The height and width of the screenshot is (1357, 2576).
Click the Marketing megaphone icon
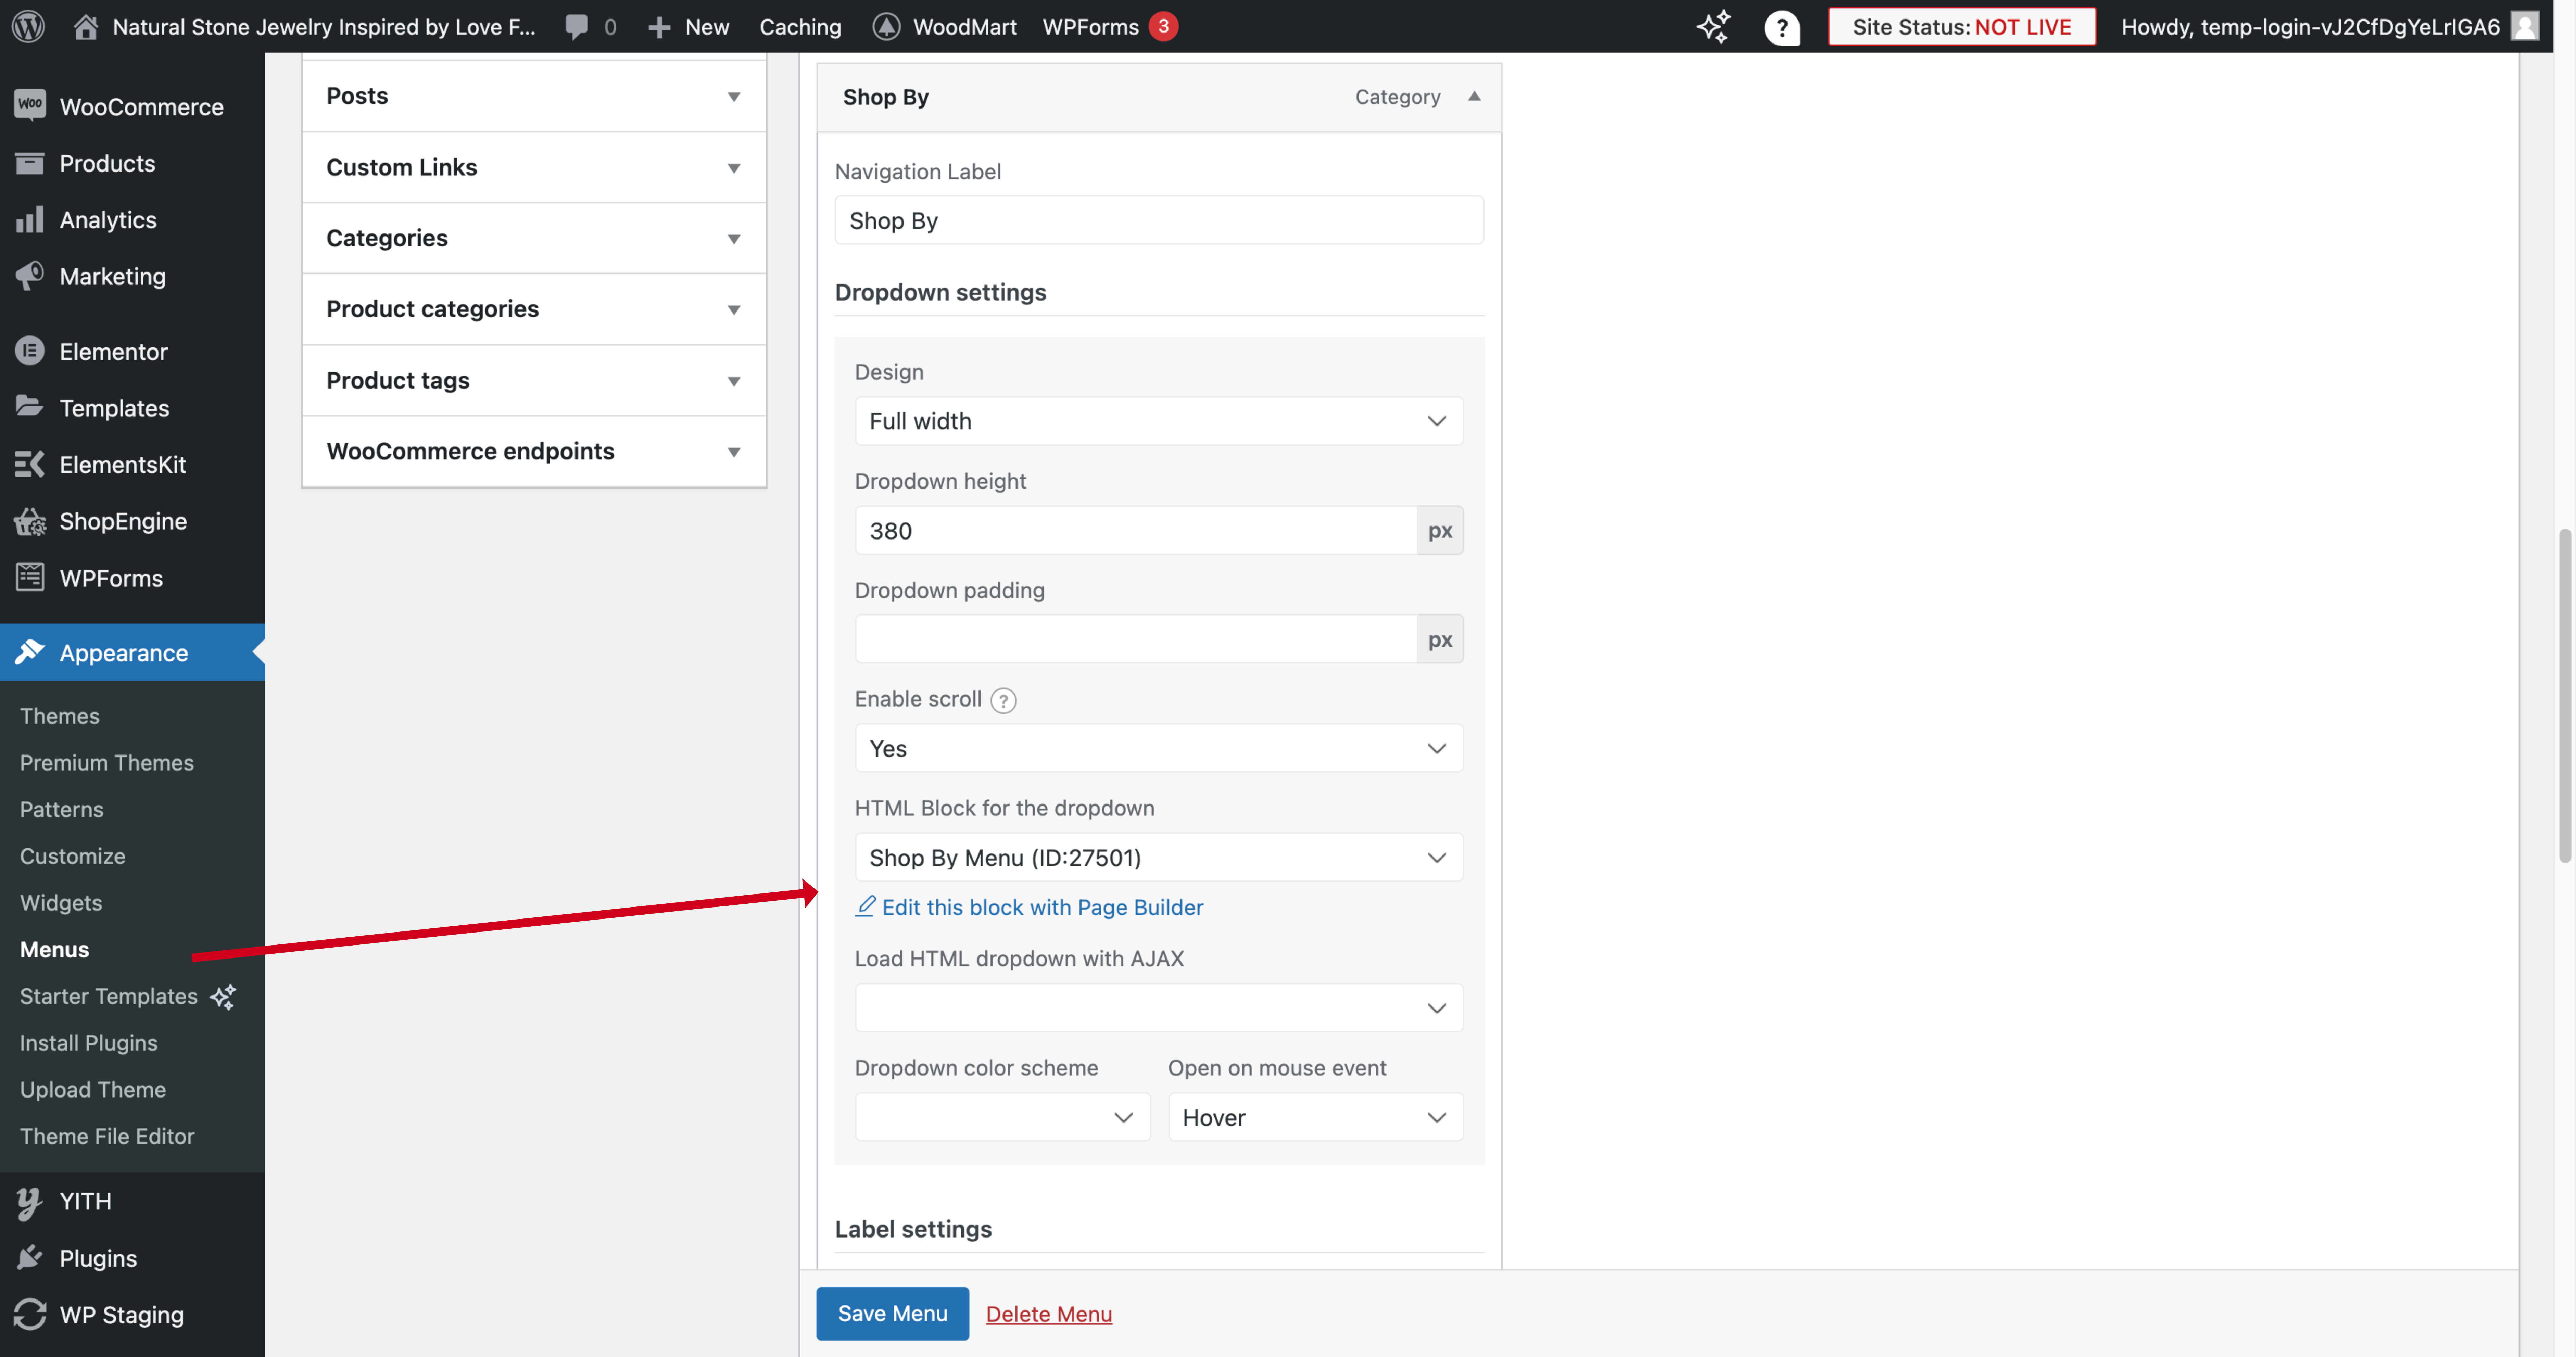(x=30, y=276)
